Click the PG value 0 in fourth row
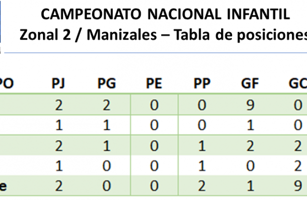Viewport: 307px width, 200px height. point(105,166)
